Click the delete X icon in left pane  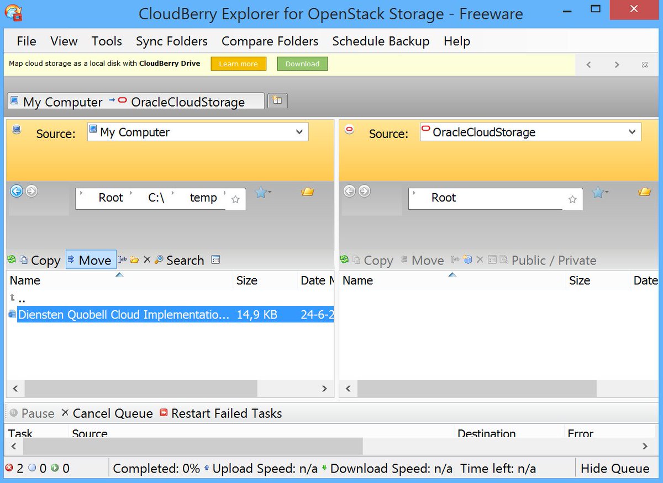(147, 259)
